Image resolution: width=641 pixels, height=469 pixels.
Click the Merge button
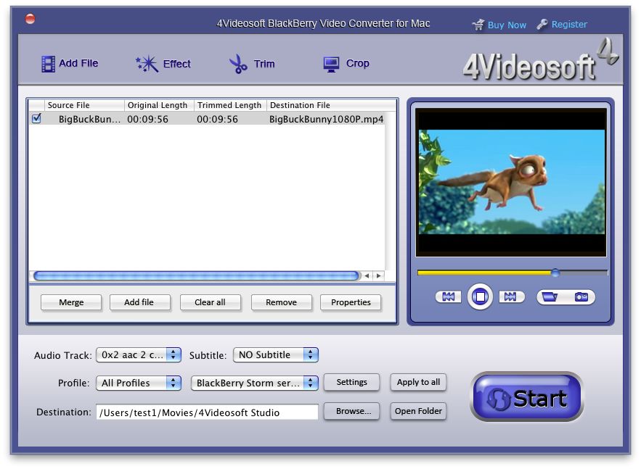(x=71, y=302)
